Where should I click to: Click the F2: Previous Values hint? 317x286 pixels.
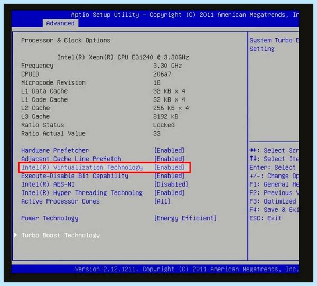click(274, 193)
